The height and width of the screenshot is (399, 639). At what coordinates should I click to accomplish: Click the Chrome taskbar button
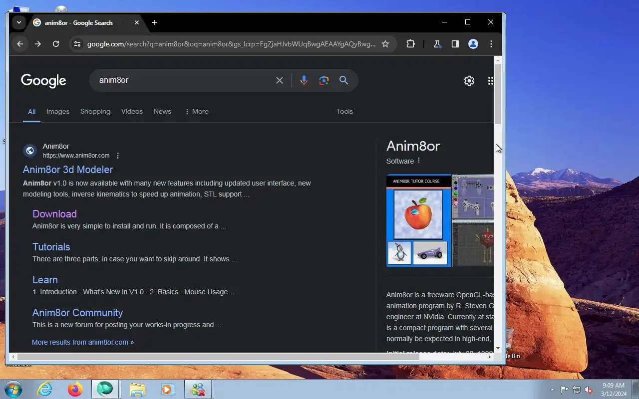click(105, 389)
